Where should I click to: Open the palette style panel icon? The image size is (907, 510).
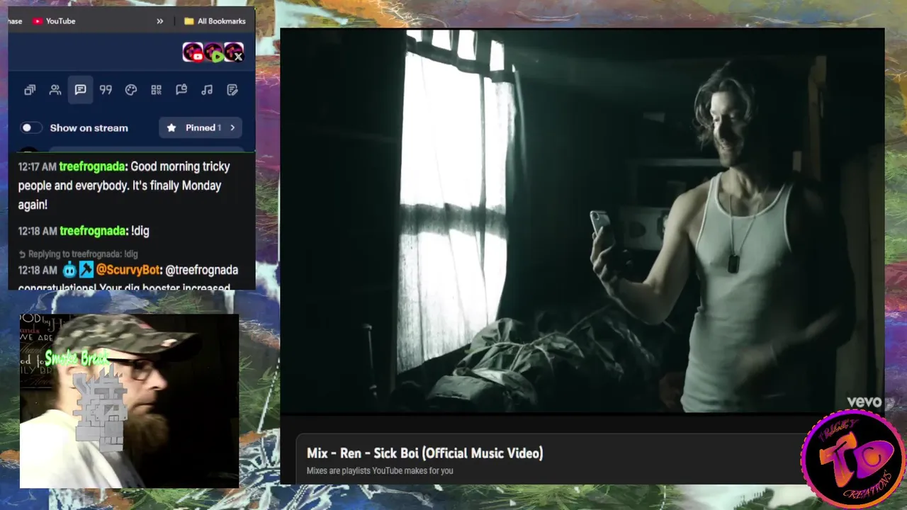tap(131, 90)
